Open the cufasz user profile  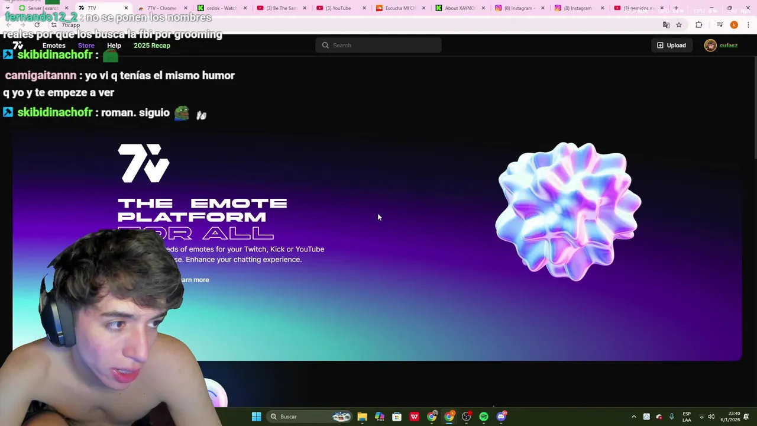click(721, 46)
